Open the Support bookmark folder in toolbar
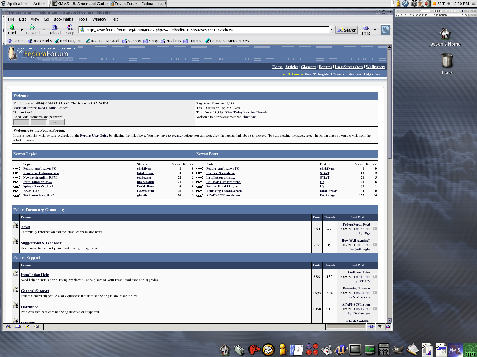The height and width of the screenshot is (357, 477). click(131, 41)
